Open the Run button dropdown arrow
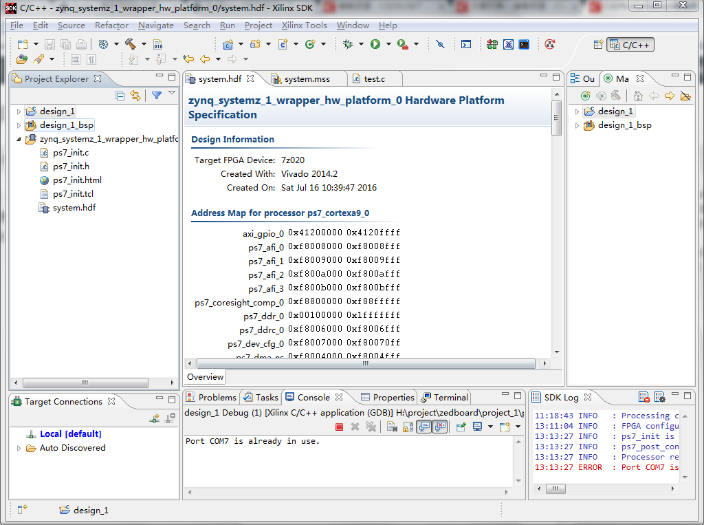 pos(388,44)
